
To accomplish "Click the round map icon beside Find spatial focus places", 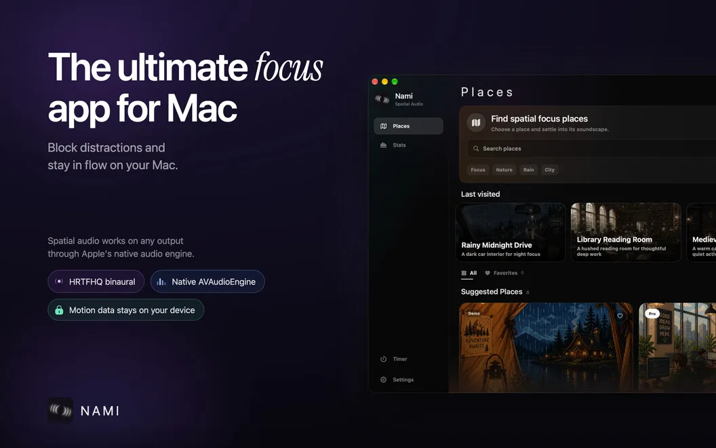I will pyautogui.click(x=476, y=122).
